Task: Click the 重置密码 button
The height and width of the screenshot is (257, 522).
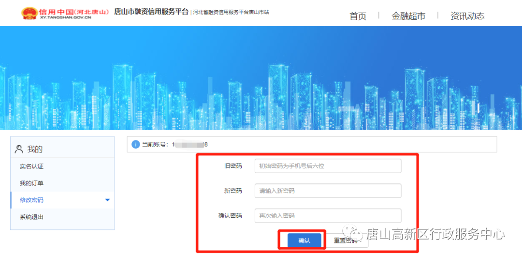Action: tap(345, 241)
